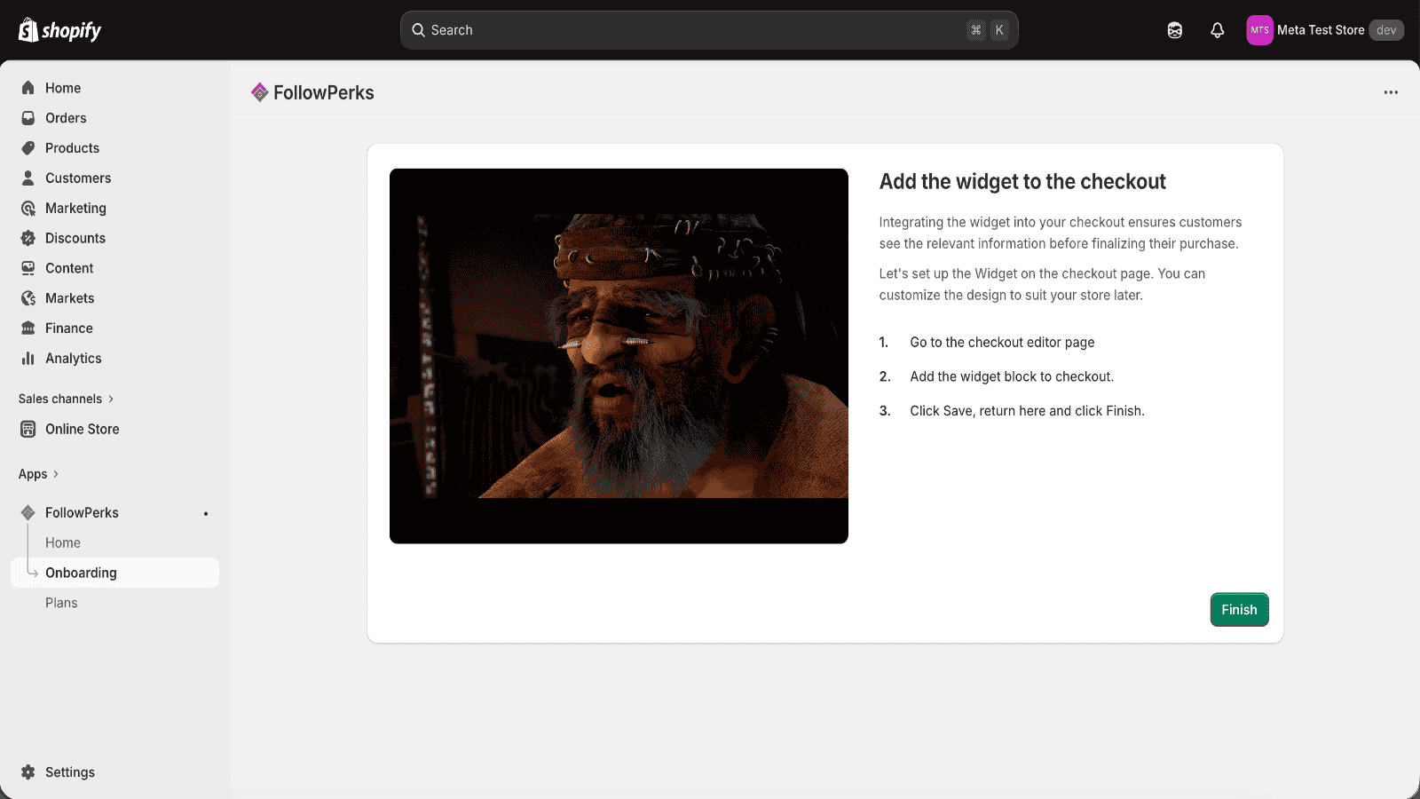Open the page more actions menu
1420x799 pixels.
tap(1391, 92)
